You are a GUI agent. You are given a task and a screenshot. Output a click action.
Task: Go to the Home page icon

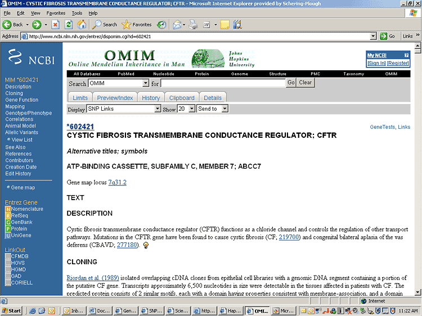click(82, 25)
